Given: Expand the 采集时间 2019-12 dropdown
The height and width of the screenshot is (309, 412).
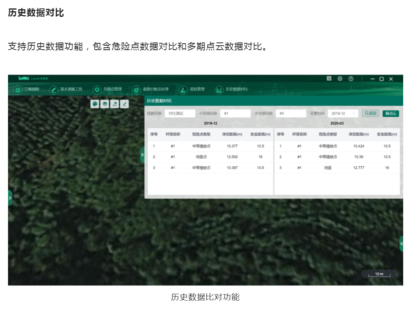Looking at the screenshot, I should click(x=343, y=113).
